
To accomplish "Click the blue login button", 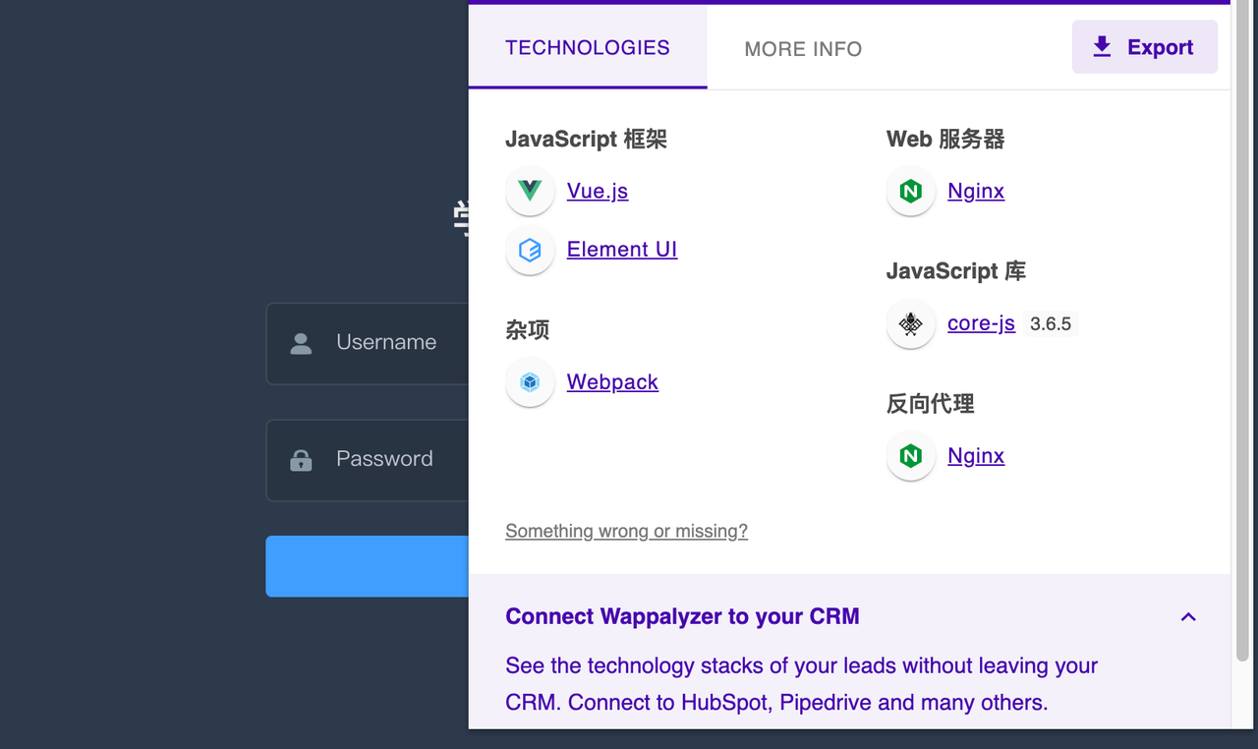I will coord(368,566).
